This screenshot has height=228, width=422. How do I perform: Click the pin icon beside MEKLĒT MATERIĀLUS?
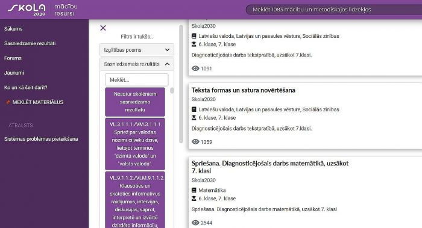tap(8, 102)
